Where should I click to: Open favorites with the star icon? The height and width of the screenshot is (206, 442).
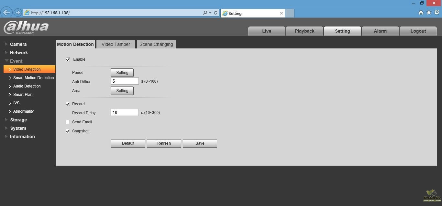[x=429, y=13]
